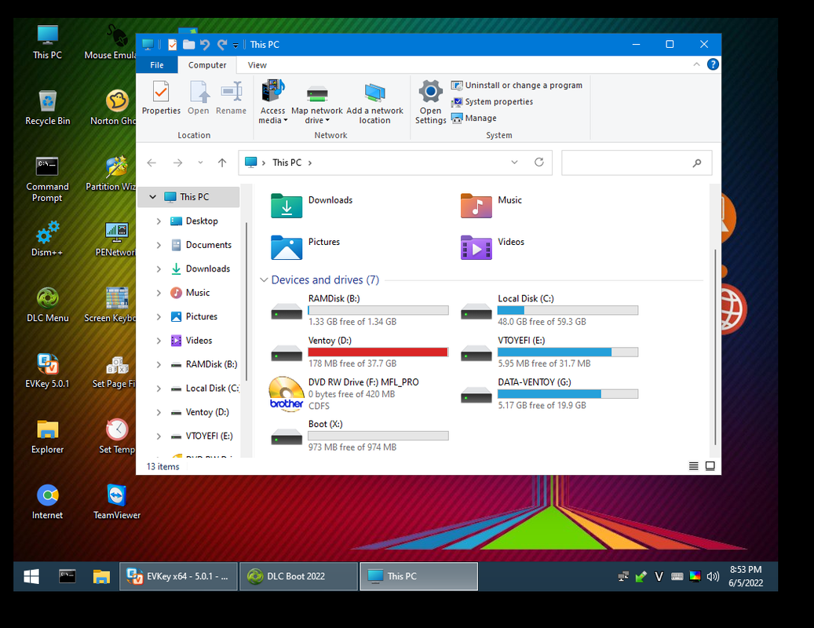Switch to details view in status bar
Image resolution: width=814 pixels, height=628 pixels.
[693, 466]
